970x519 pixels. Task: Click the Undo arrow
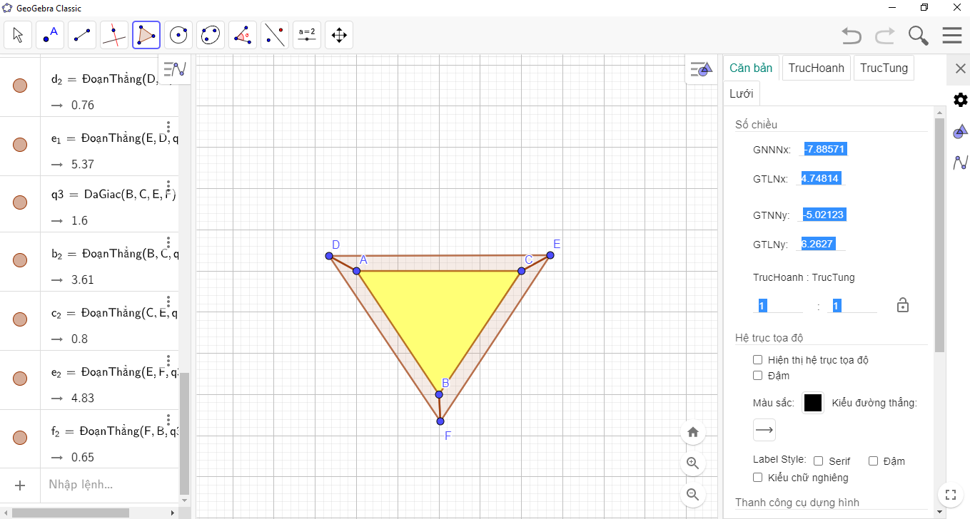(x=851, y=35)
